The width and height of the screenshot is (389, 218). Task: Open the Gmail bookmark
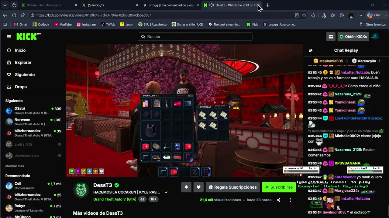(x=20, y=25)
